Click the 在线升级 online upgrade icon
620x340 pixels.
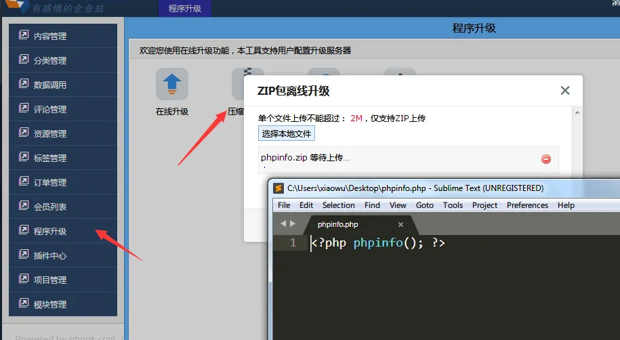(171, 85)
